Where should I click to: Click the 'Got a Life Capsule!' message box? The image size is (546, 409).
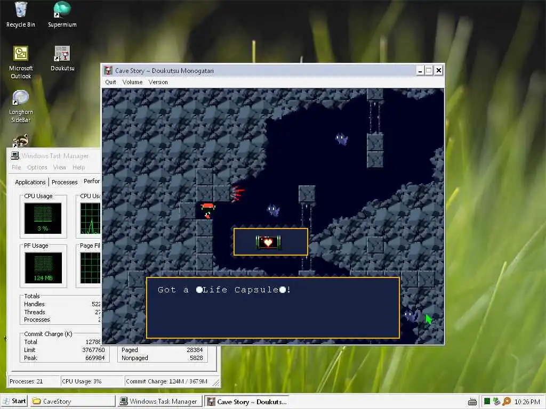click(x=272, y=308)
